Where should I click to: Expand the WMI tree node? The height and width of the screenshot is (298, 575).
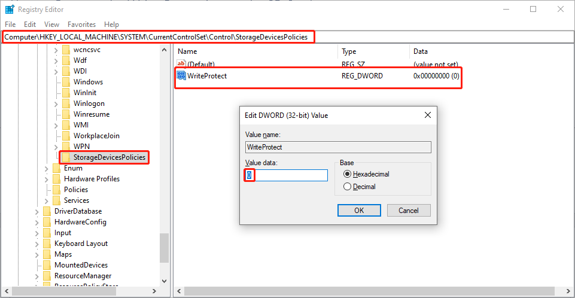click(56, 126)
